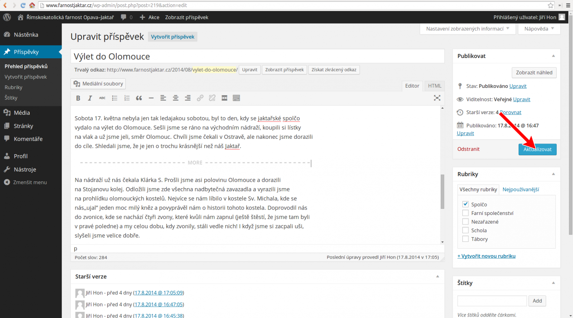Create a bulleted list in editor
The image size is (573, 318).
(x=115, y=98)
